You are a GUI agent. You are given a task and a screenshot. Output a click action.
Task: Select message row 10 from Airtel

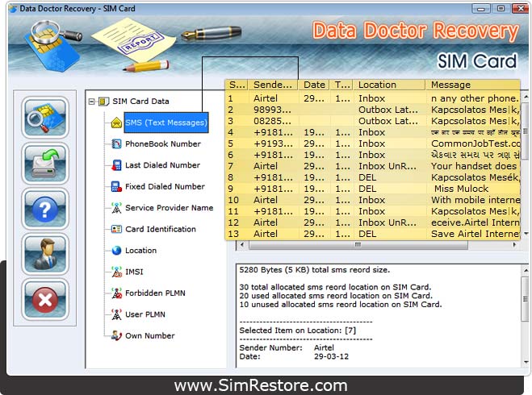coord(371,200)
